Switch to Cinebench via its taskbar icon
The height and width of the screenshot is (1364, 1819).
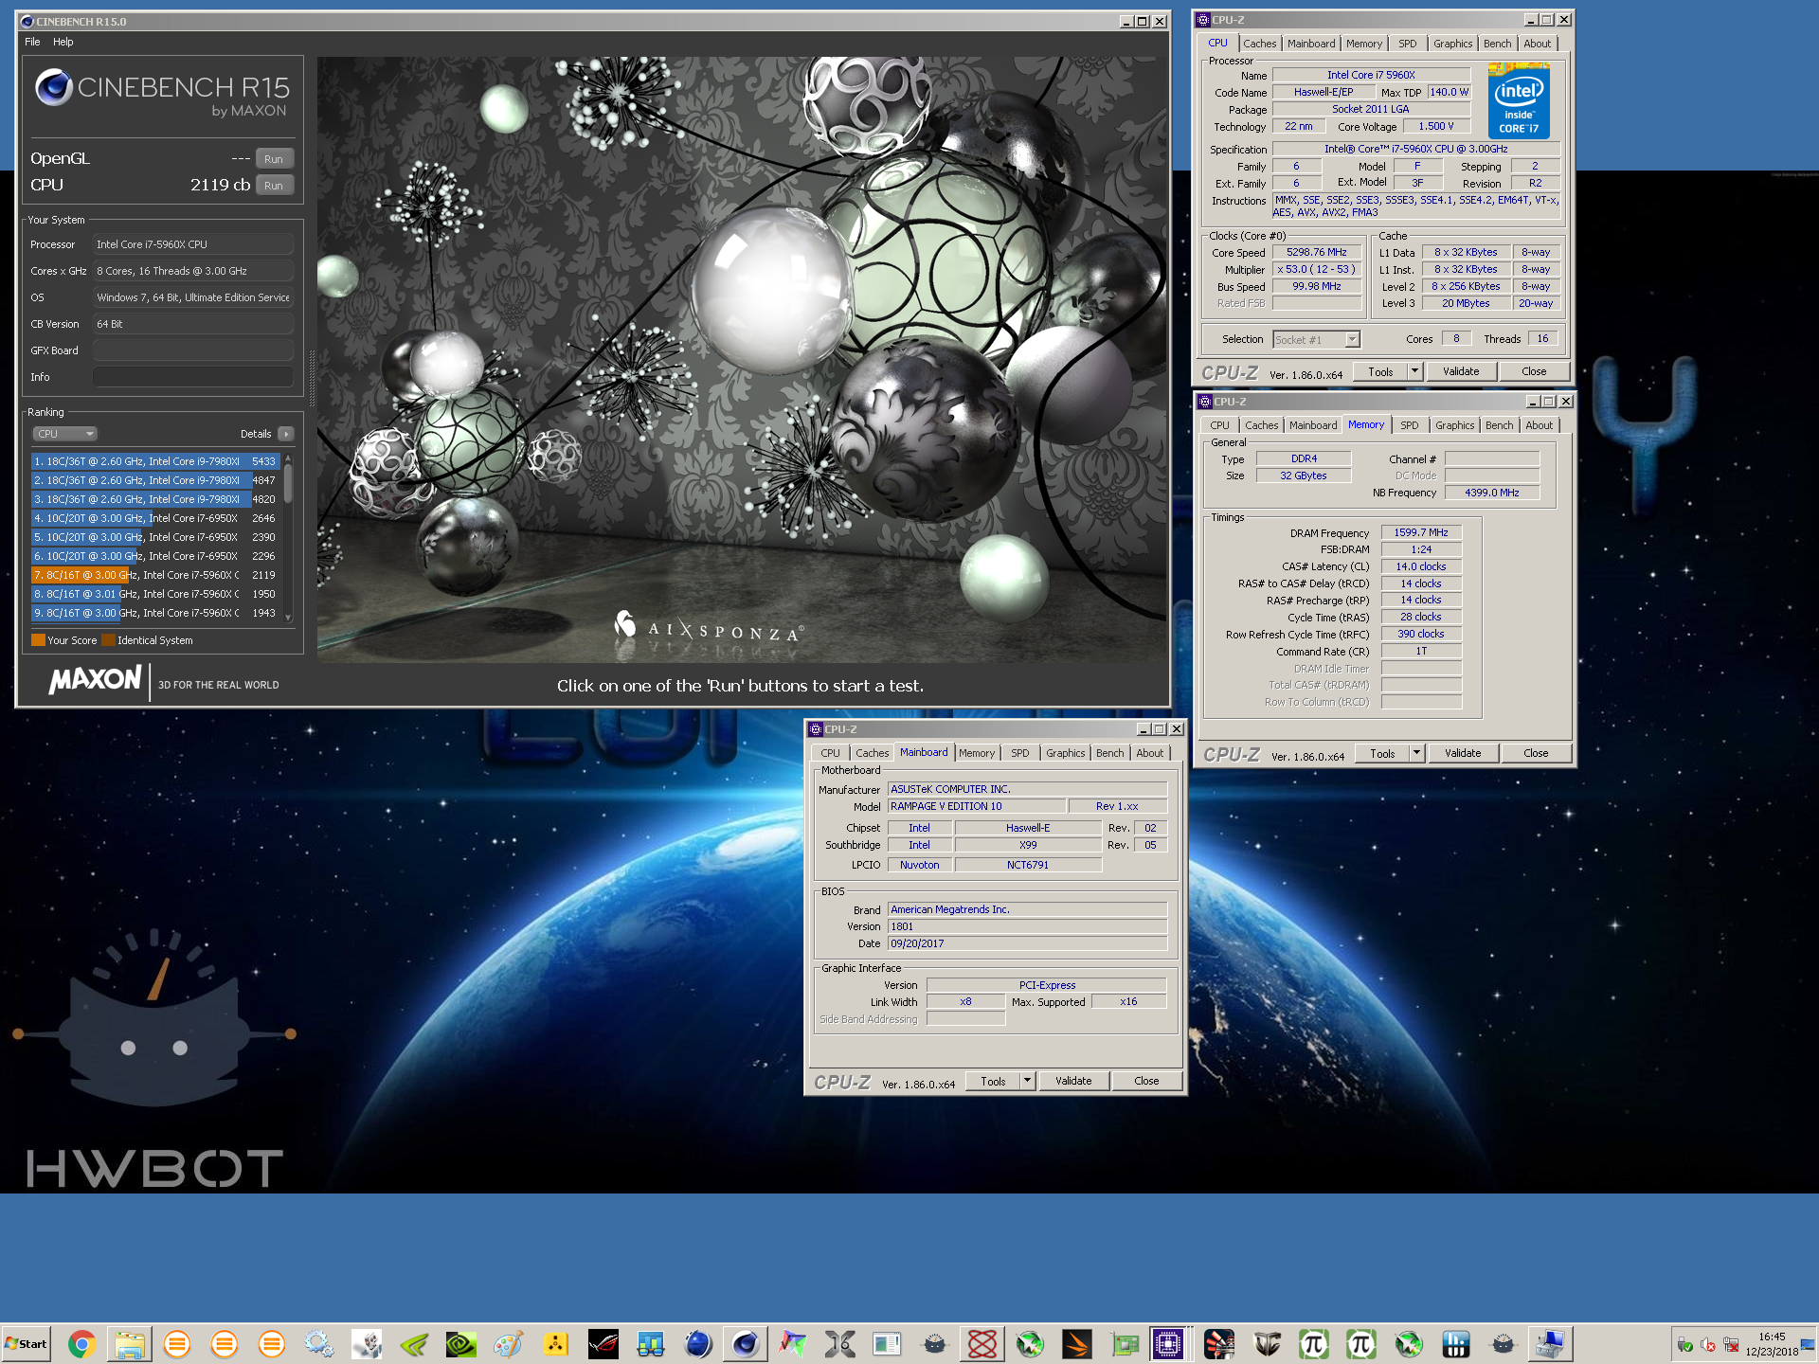[745, 1343]
